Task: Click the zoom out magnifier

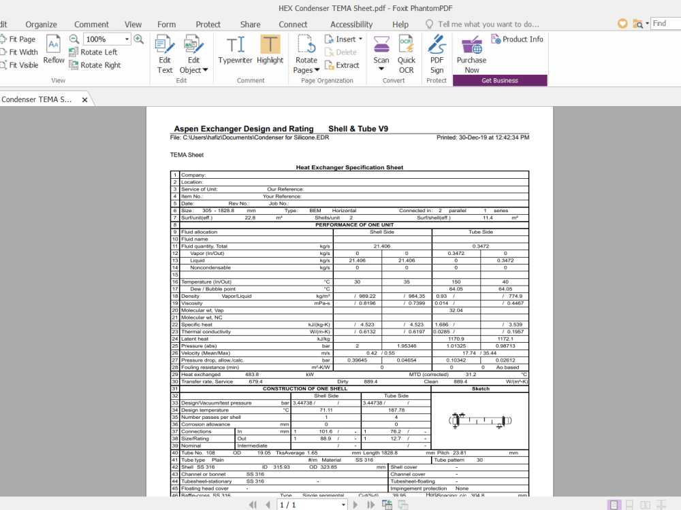Action: click(x=74, y=39)
